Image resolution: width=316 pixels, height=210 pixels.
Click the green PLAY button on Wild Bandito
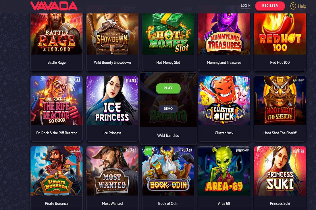click(x=168, y=88)
